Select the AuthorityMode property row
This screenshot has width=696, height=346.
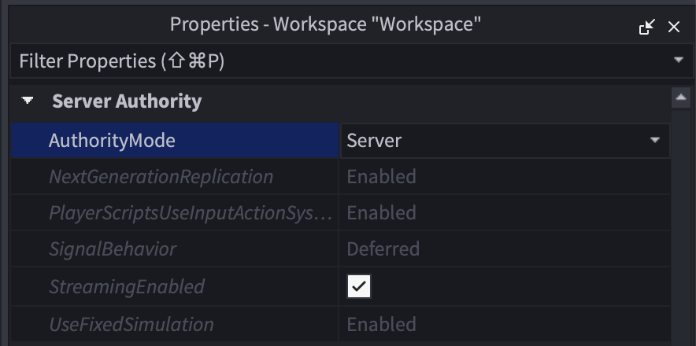coord(341,141)
